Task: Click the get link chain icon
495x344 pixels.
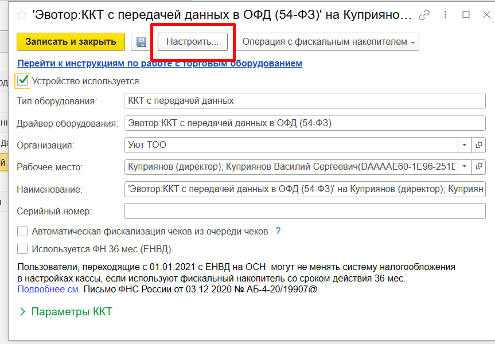Action: (x=424, y=15)
